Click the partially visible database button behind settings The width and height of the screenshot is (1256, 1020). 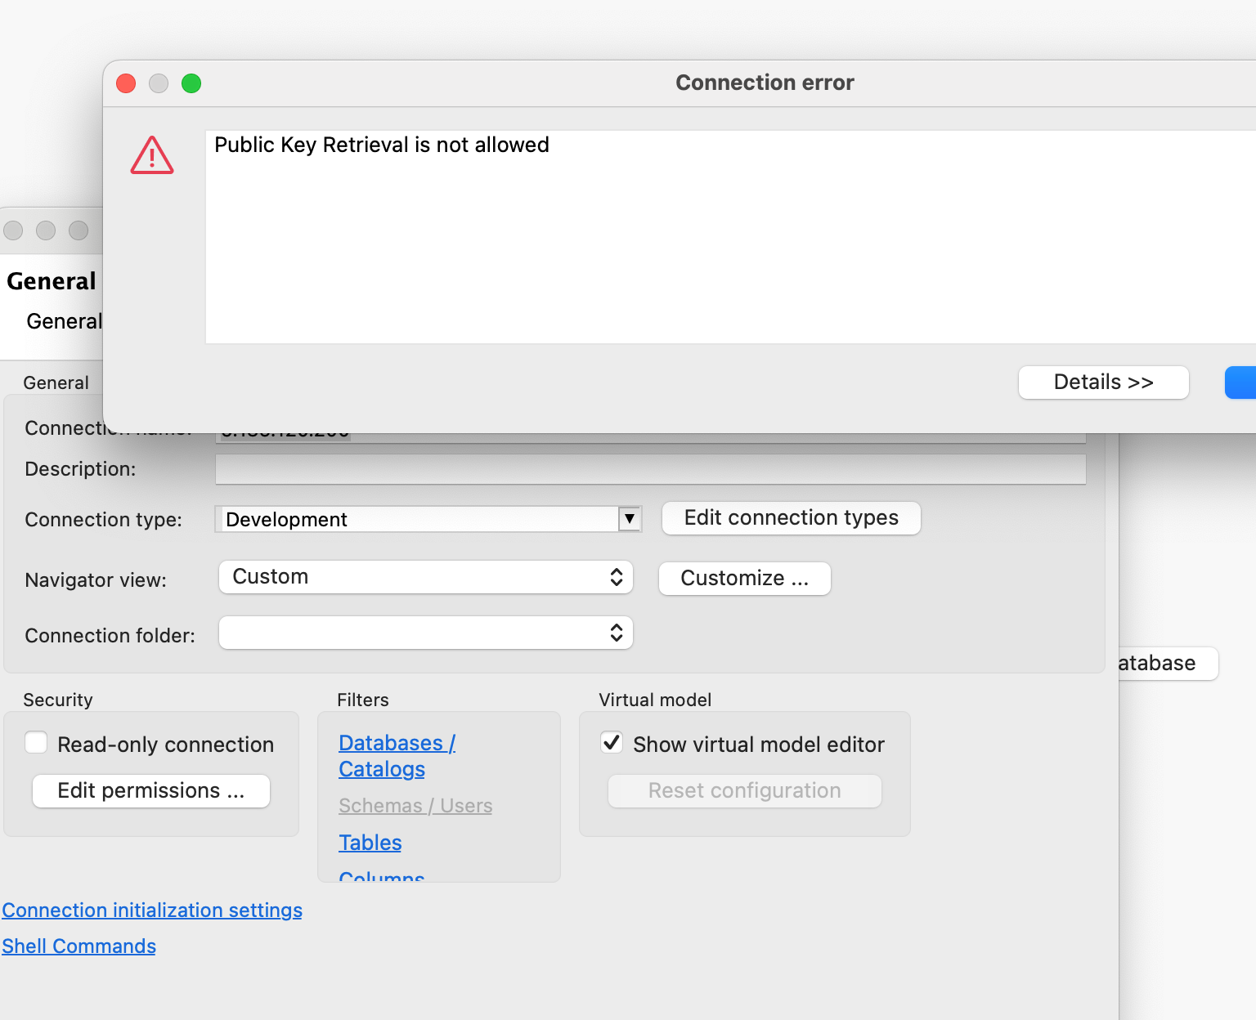pos(1168,664)
